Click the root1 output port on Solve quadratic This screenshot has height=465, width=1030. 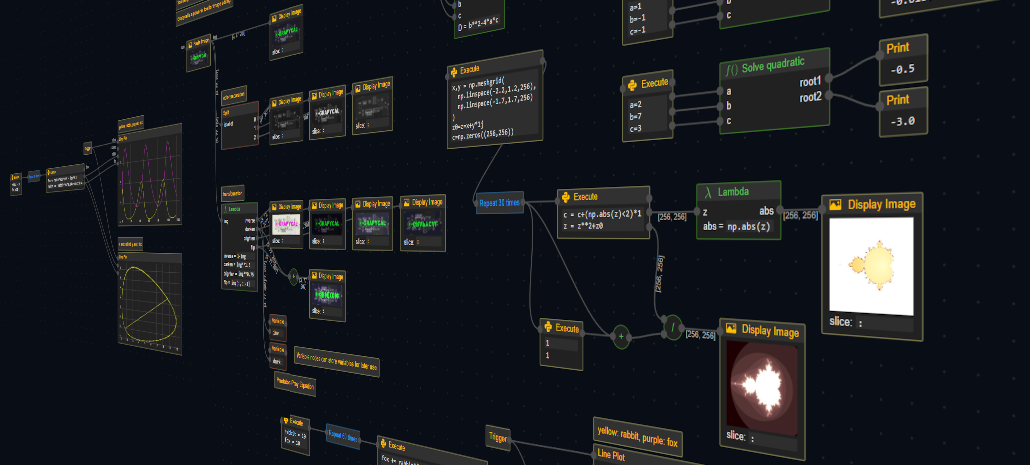pyautogui.click(x=829, y=78)
